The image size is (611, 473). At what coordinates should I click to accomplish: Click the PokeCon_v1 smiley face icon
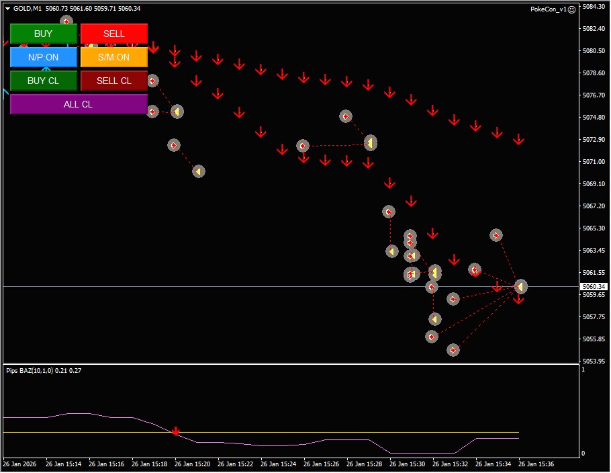(x=571, y=9)
